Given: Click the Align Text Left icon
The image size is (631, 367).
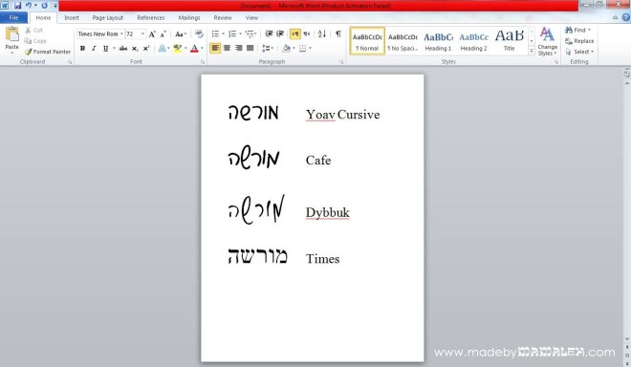Looking at the screenshot, I should (x=215, y=49).
